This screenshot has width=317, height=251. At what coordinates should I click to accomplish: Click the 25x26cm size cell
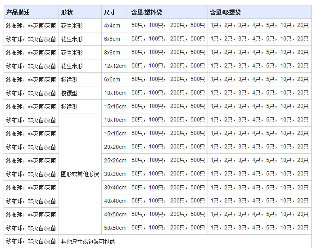point(115,161)
